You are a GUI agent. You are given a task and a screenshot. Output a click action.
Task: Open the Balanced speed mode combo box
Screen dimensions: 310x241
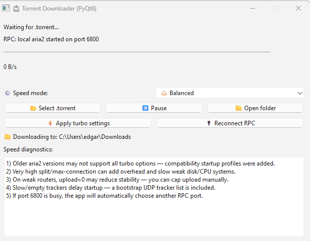(x=230, y=93)
